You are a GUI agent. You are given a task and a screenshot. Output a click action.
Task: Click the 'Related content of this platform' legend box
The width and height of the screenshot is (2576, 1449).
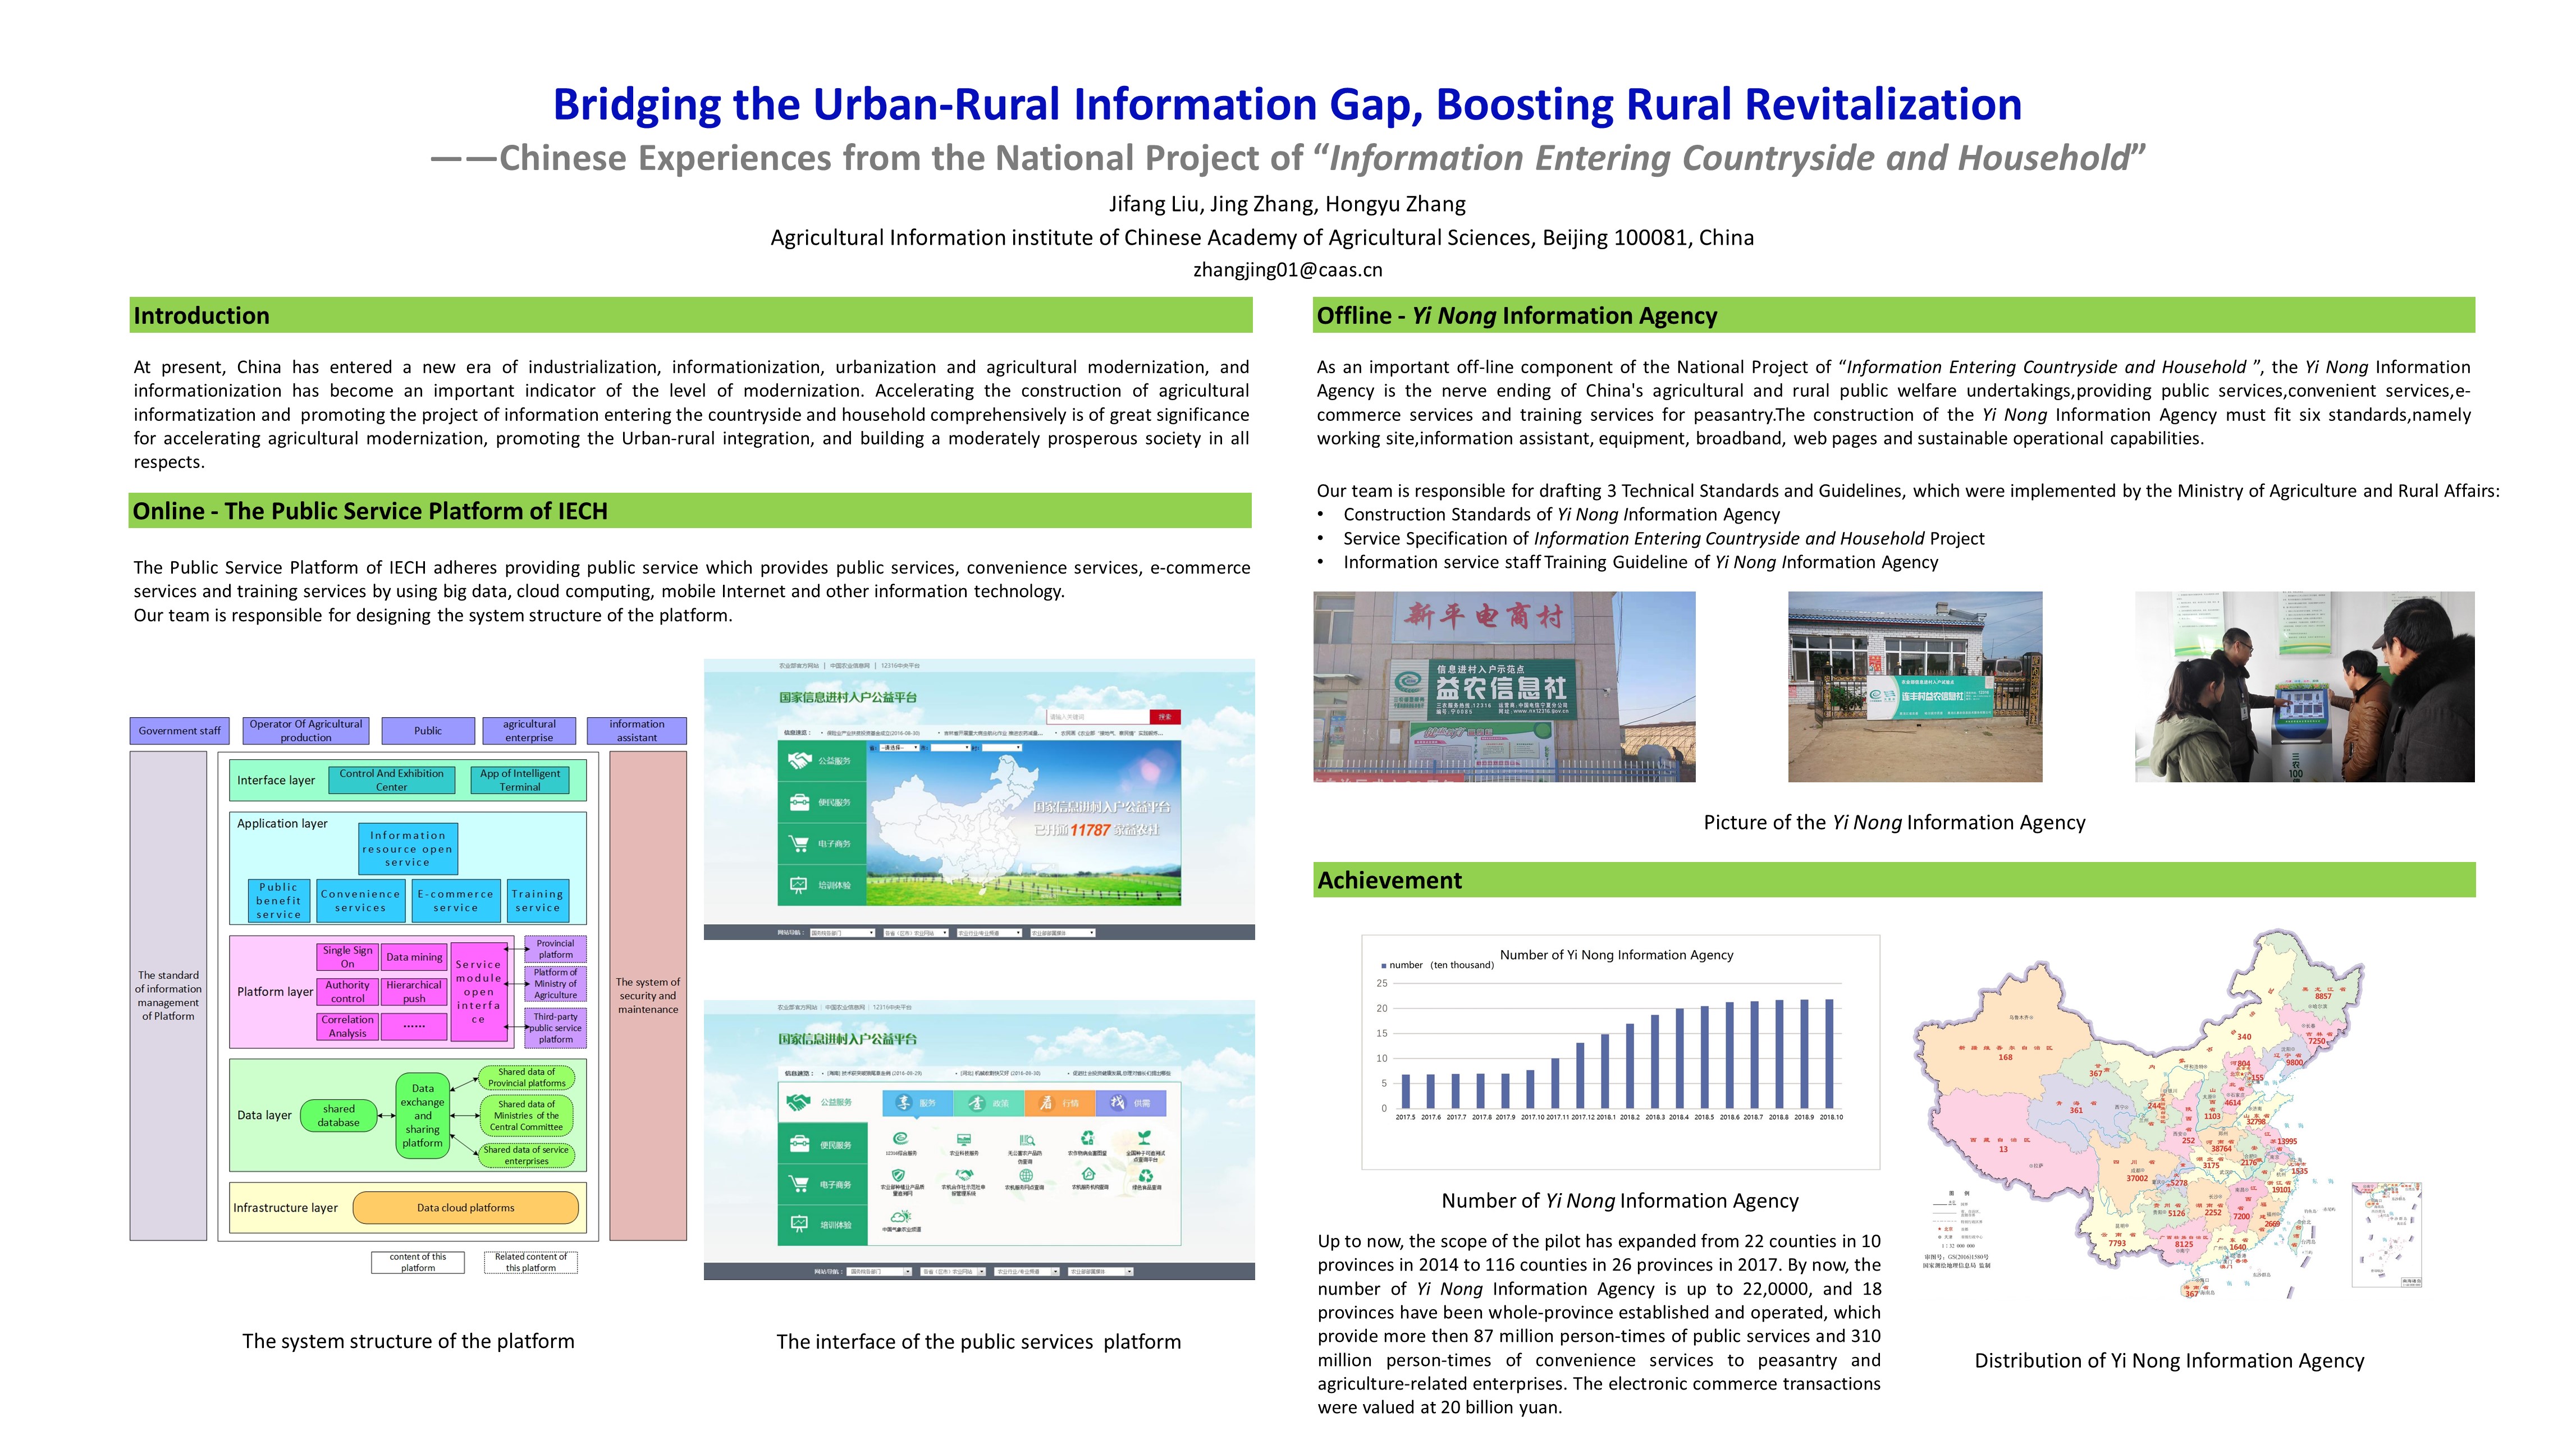530,1263
